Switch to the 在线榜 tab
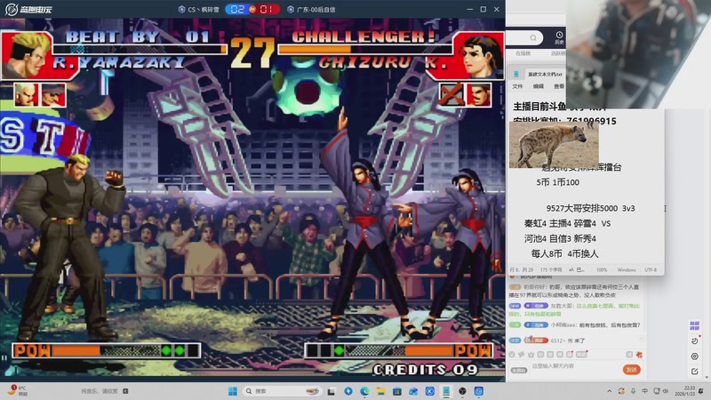 pos(523,53)
